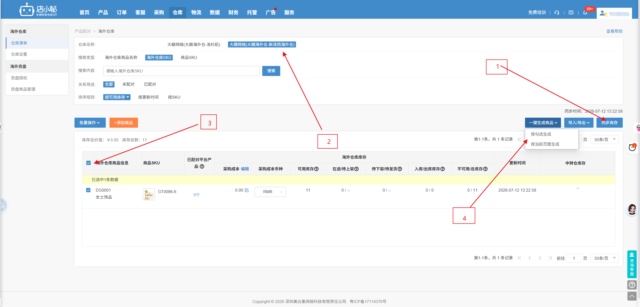Open the book tutorial icon in header
The height and width of the screenshot is (307, 640).
tap(571, 12)
